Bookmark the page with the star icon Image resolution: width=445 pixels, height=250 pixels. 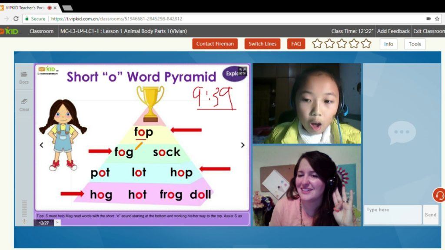[437, 19]
